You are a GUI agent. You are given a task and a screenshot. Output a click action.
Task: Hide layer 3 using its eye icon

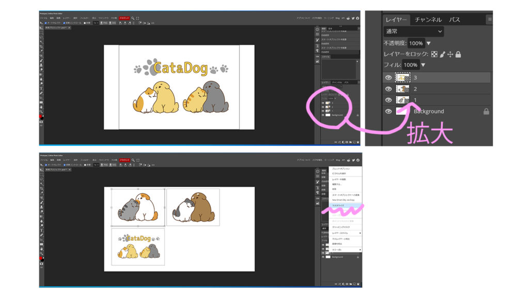tap(388, 77)
